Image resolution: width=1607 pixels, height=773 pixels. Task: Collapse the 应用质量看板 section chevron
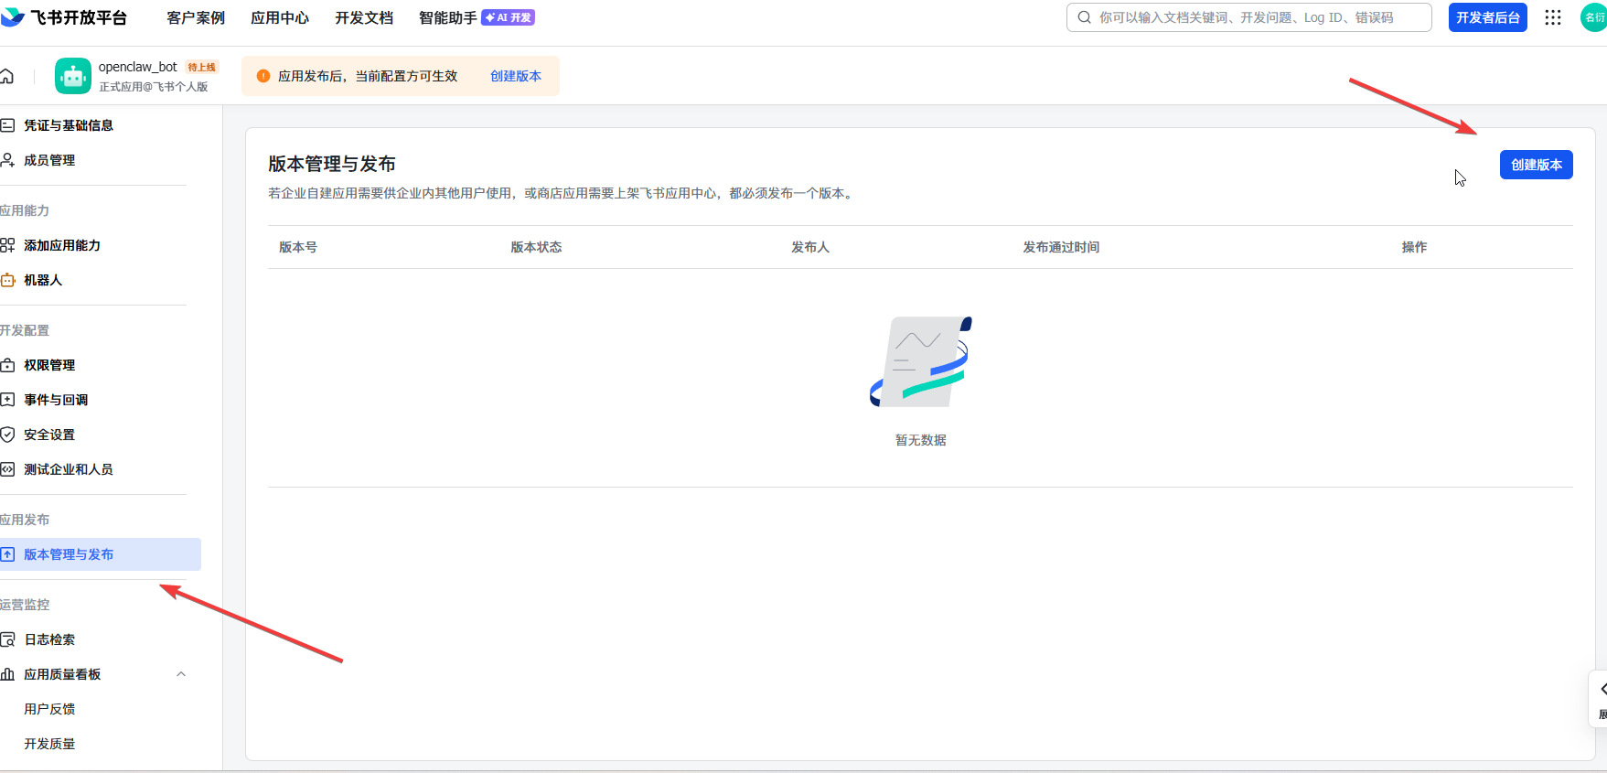point(181,674)
